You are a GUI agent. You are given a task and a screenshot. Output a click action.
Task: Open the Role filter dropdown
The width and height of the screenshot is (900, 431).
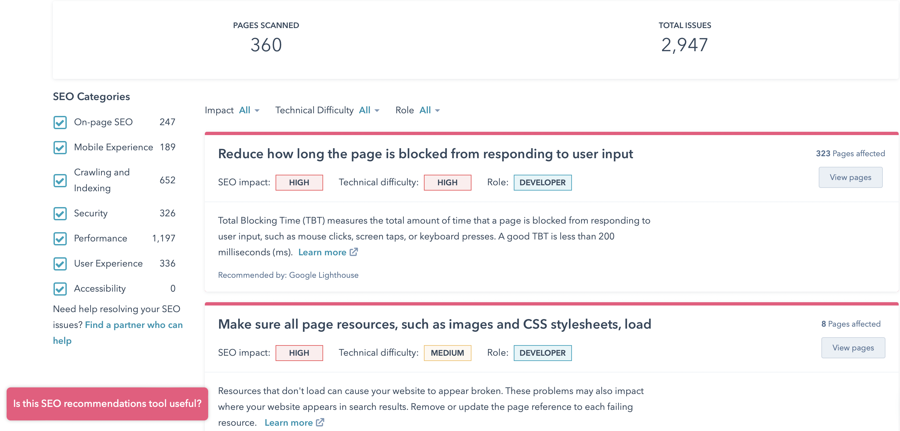pos(430,110)
